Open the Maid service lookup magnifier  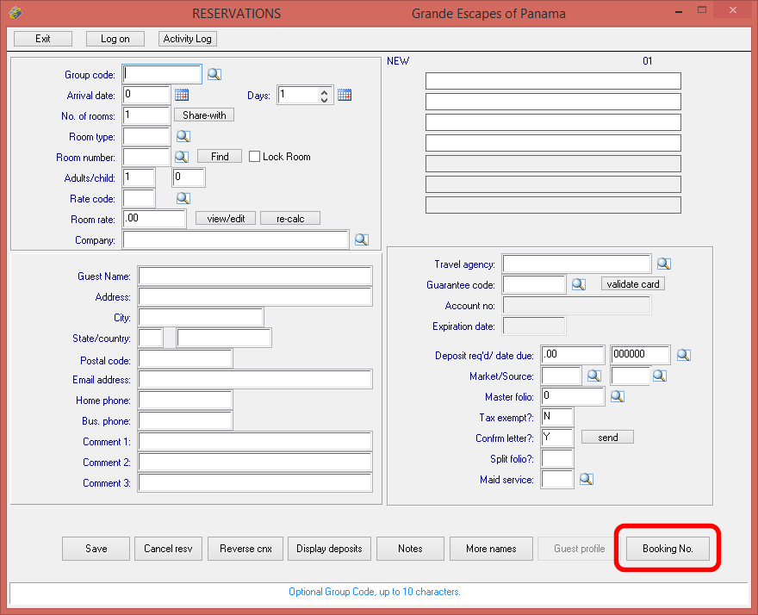[587, 479]
